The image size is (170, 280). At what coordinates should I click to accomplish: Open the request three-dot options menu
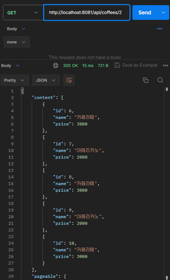[x=160, y=29]
